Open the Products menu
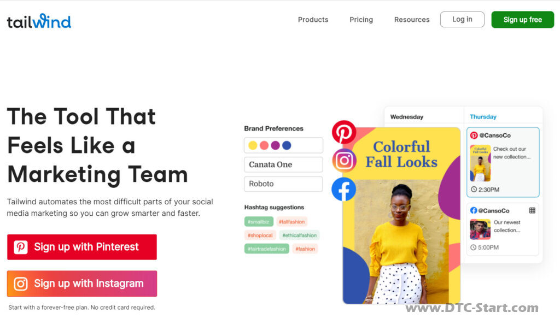The height and width of the screenshot is (336, 560). click(x=313, y=20)
